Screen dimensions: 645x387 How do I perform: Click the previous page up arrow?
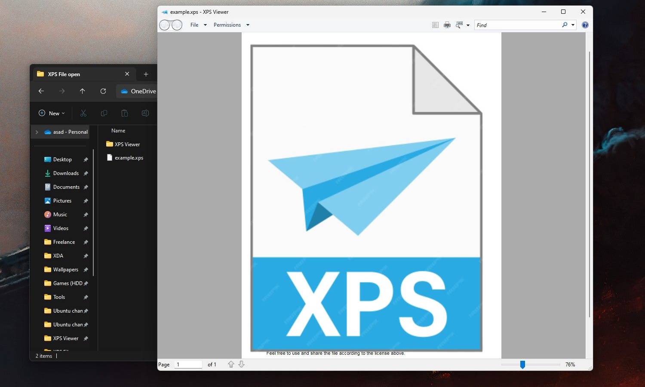tap(231, 364)
